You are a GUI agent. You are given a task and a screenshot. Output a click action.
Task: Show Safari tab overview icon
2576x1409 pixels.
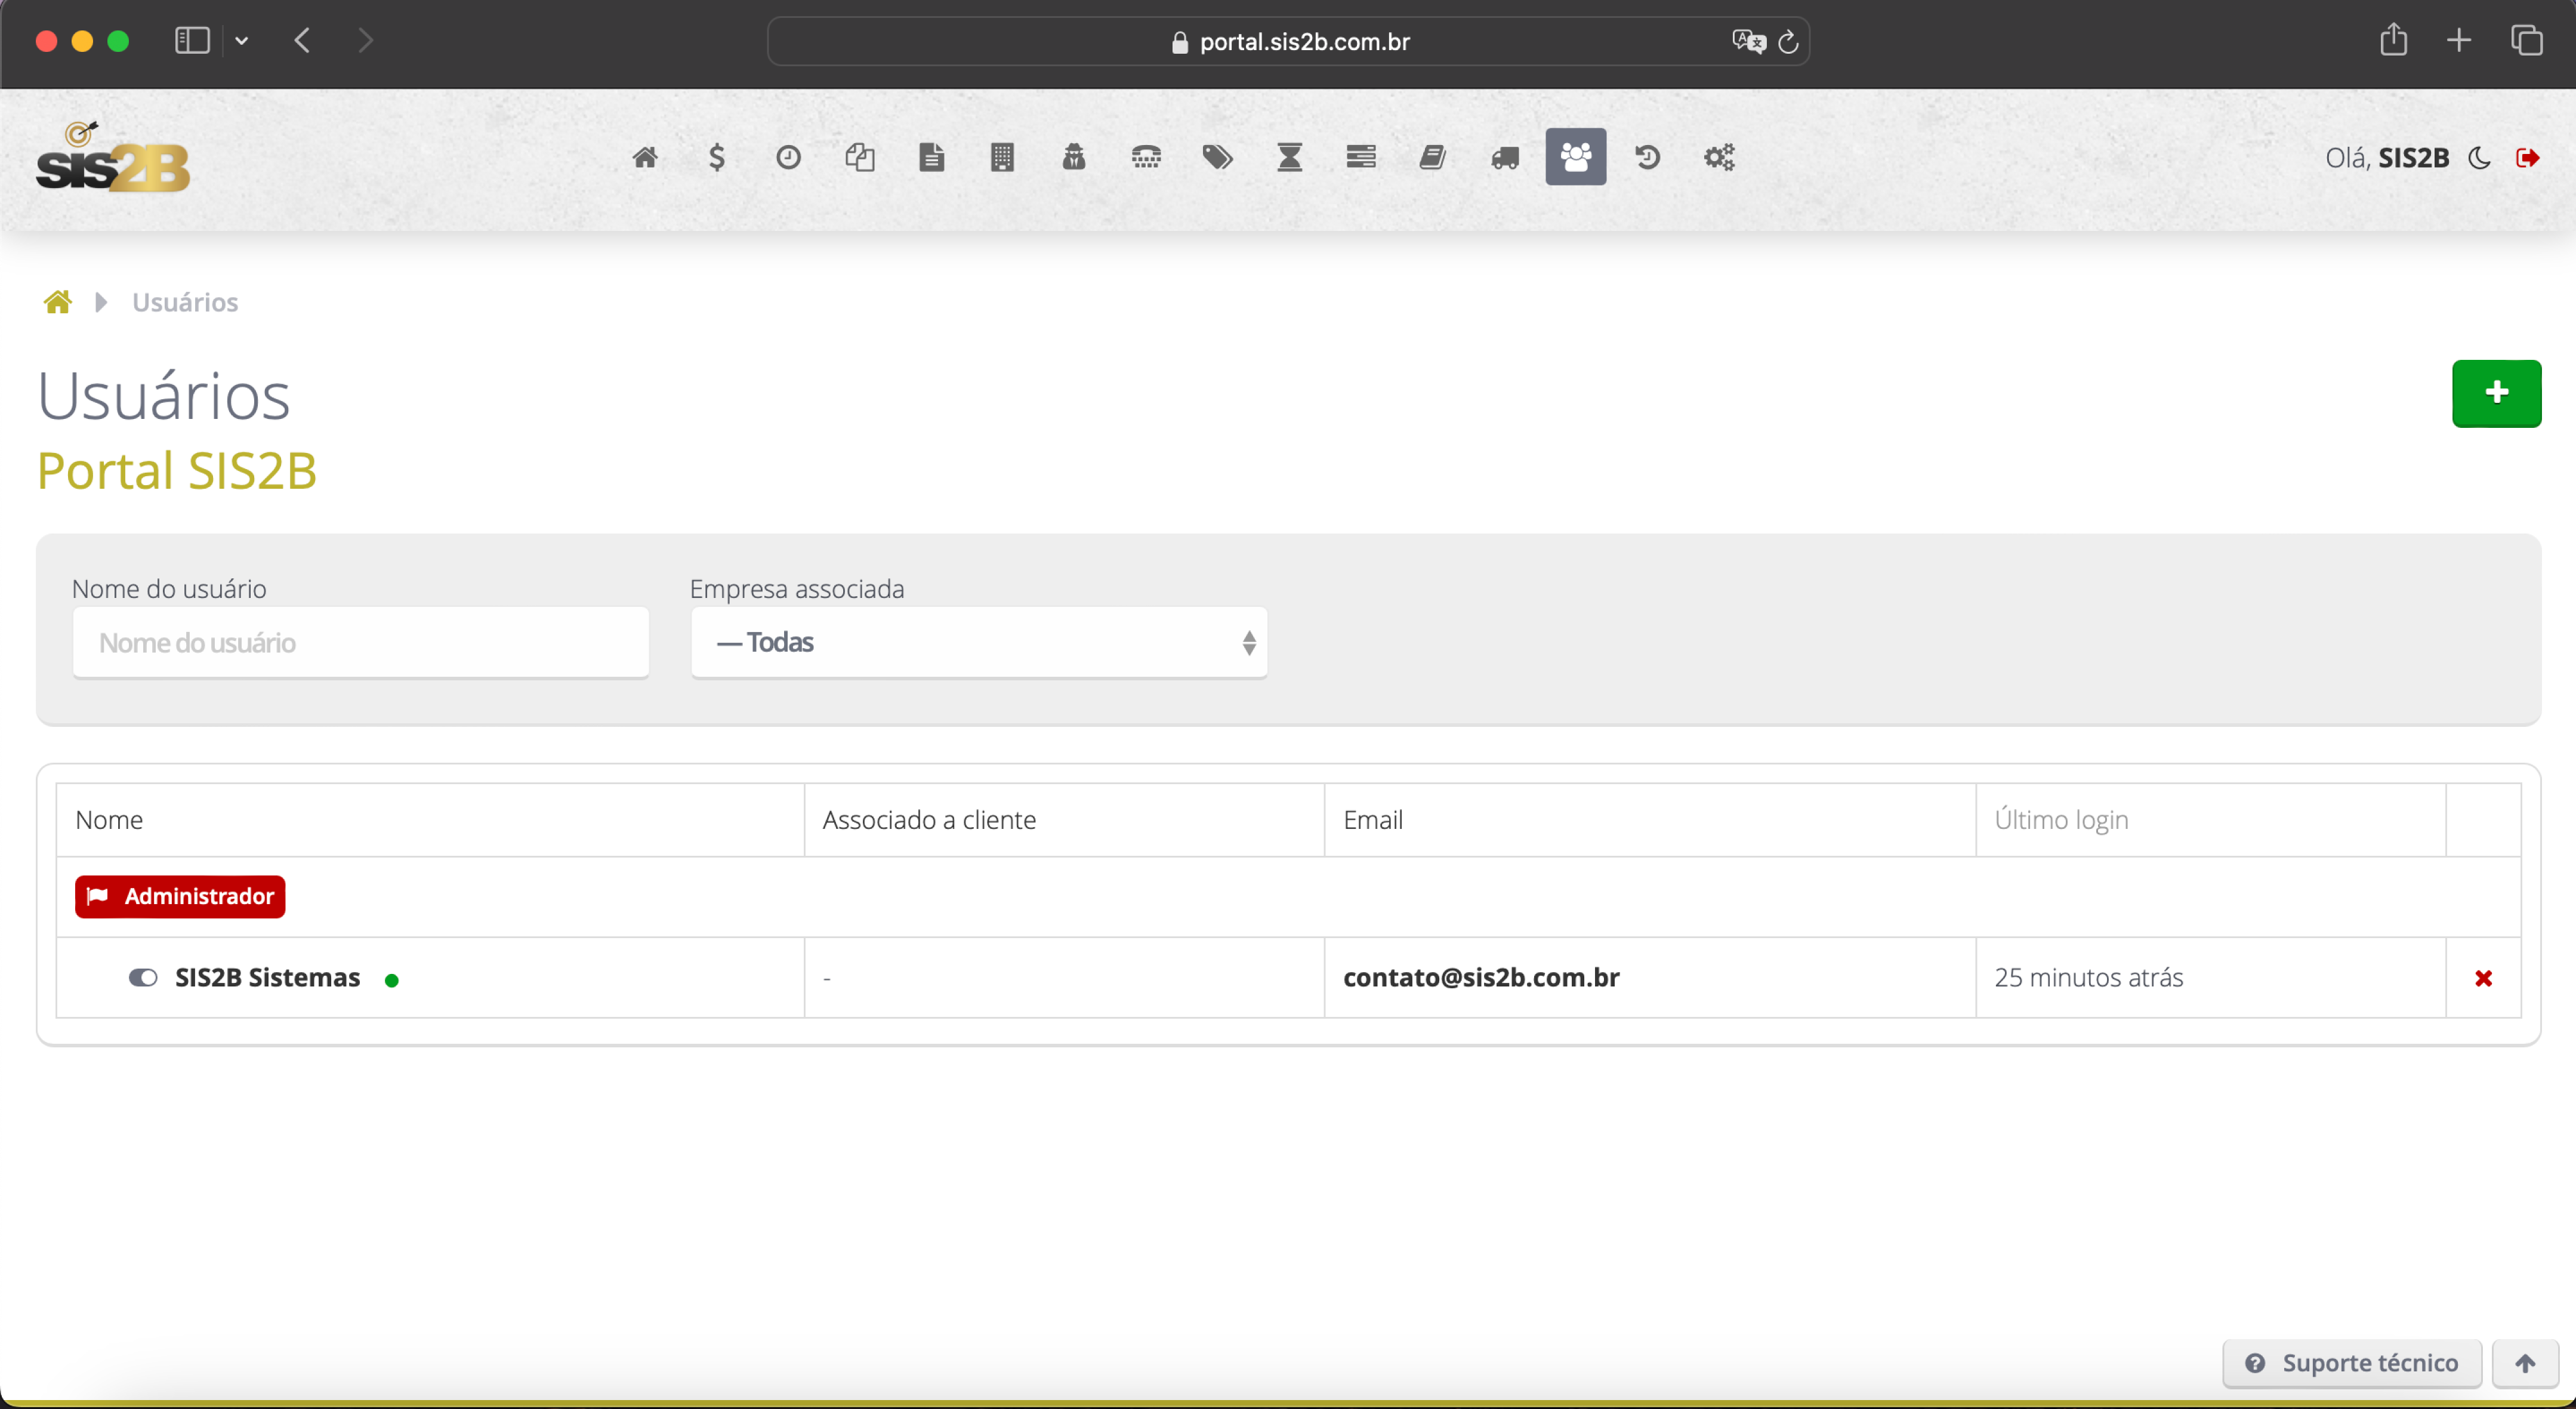tap(2526, 41)
